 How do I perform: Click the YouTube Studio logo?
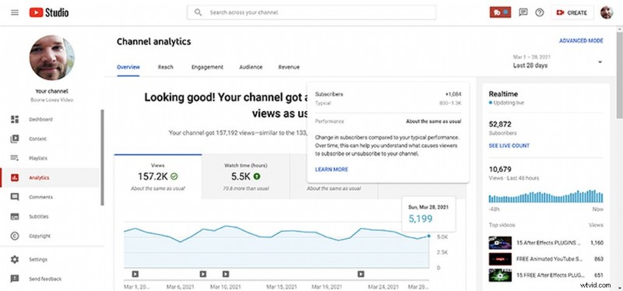tap(49, 12)
